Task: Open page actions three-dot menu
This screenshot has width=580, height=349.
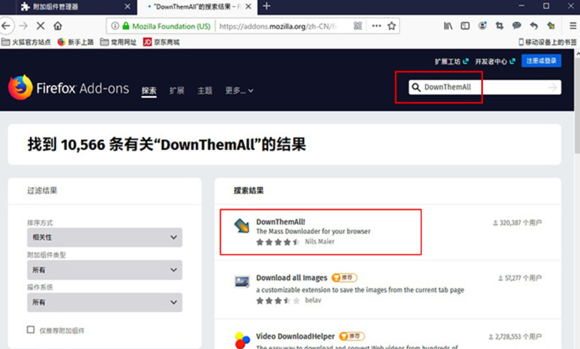Action: [376, 26]
